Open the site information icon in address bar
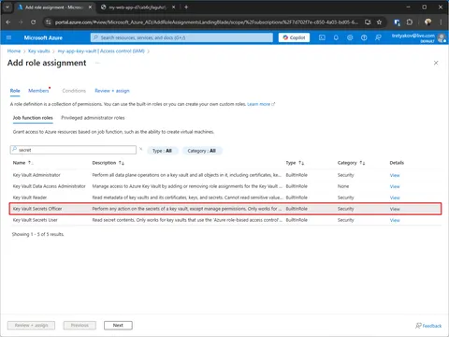The image size is (449, 337). coord(48,22)
